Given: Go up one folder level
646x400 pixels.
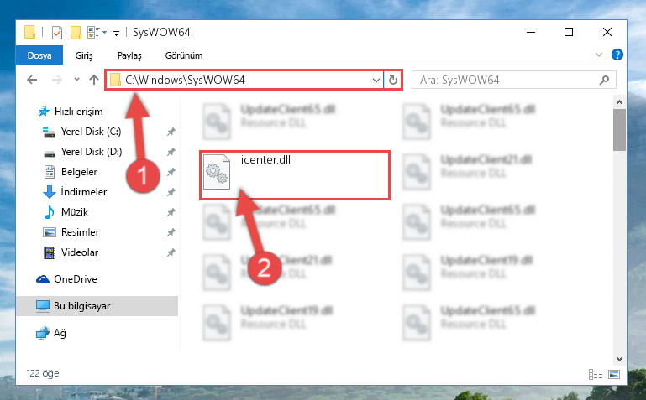Looking at the screenshot, I should coord(94,80).
